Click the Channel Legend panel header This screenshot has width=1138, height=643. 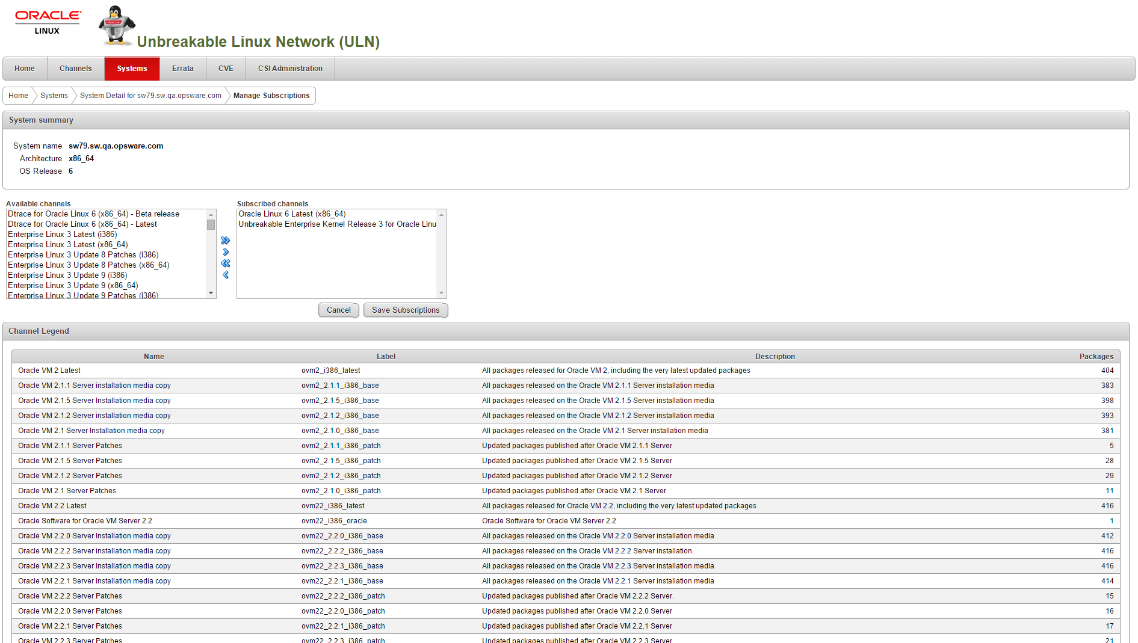(x=566, y=331)
